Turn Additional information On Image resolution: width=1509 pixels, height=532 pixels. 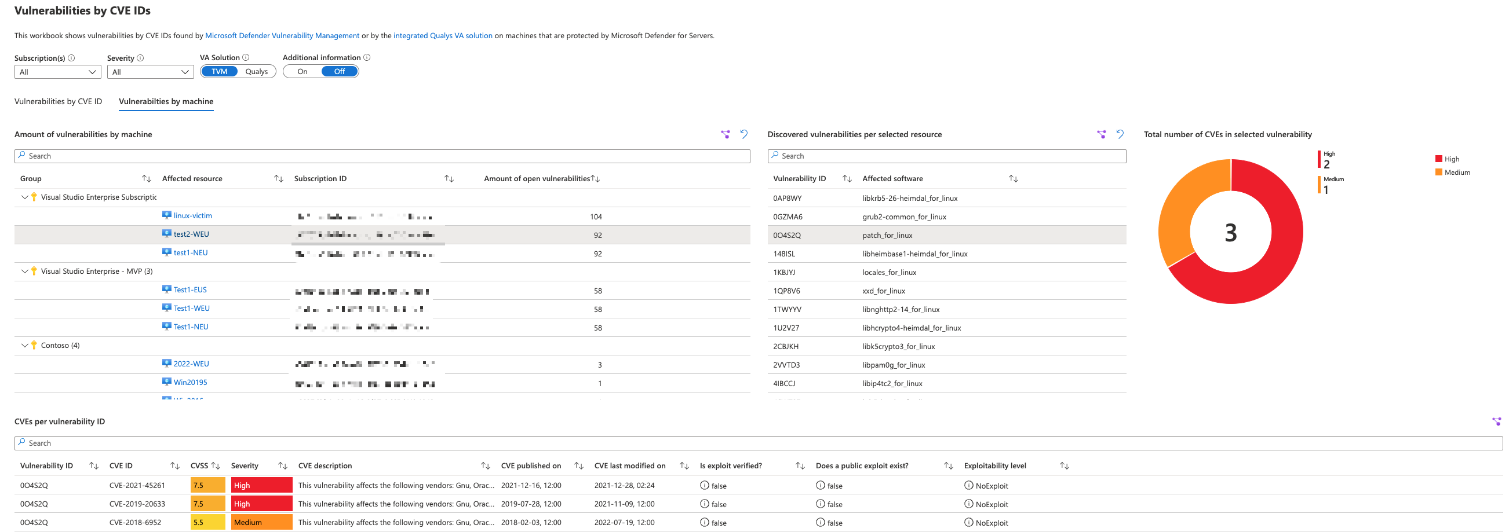[302, 71]
